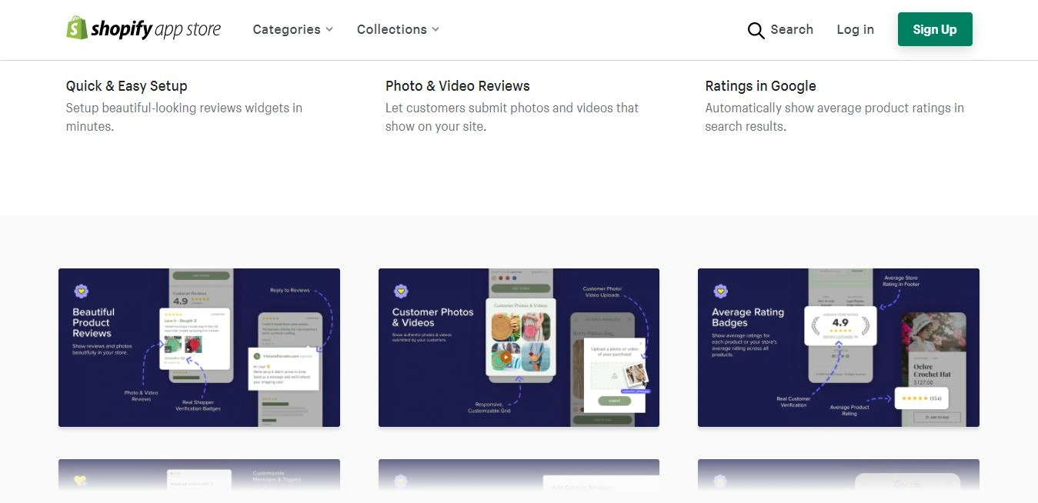Expand the Categories dropdown
1038x503 pixels.
(x=293, y=29)
